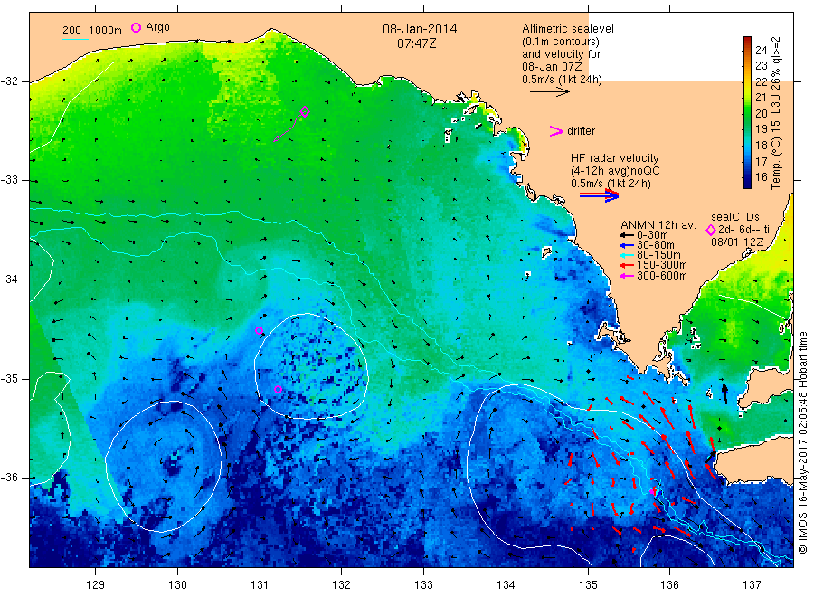Click the 'ANMN 12h av.' heading
Screen dimensions: 814x597
(658, 225)
